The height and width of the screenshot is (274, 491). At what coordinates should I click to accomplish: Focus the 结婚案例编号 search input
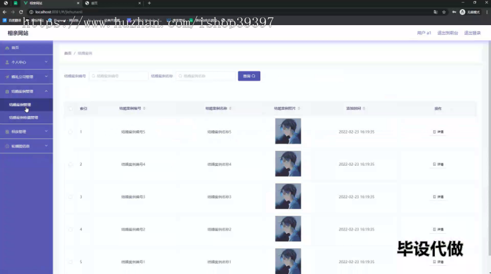(x=119, y=76)
